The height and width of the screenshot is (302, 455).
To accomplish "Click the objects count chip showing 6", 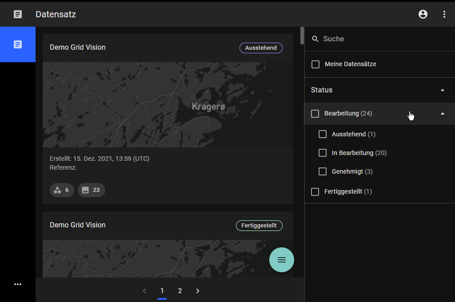I will click(62, 190).
